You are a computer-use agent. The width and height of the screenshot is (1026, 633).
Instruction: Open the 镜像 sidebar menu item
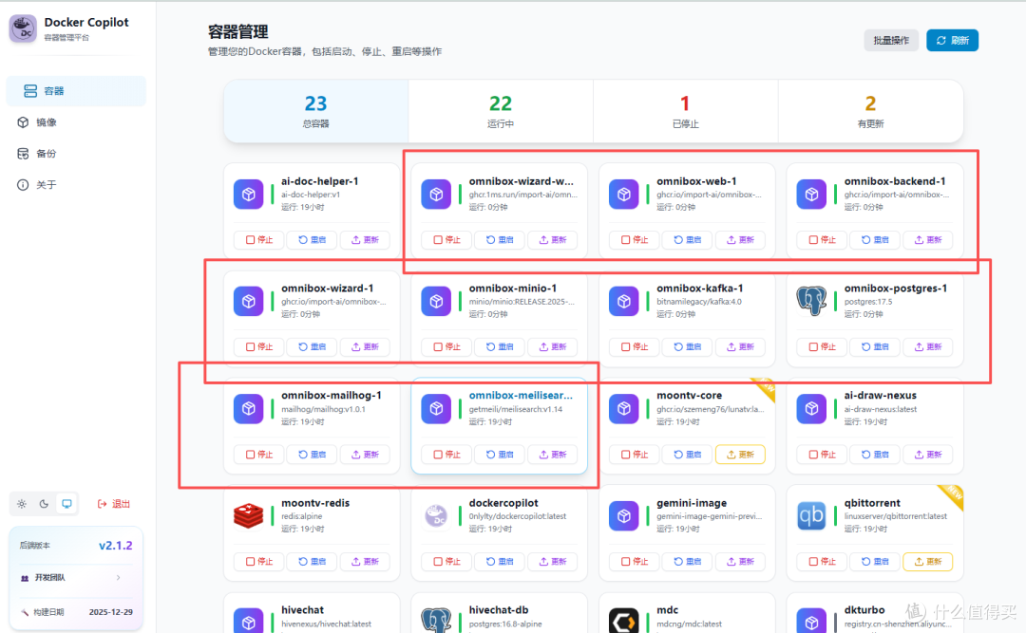coord(76,122)
